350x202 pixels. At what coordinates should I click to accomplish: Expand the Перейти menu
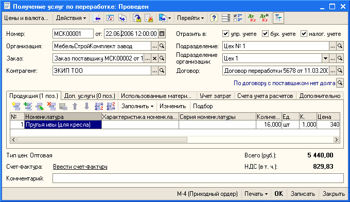coord(190,18)
